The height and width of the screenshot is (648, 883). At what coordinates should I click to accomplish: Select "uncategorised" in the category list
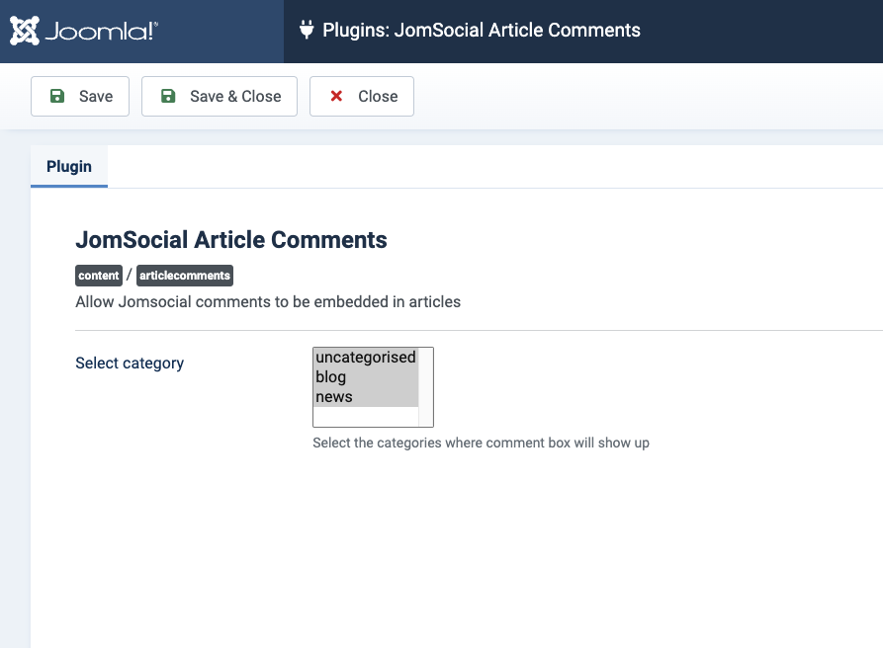365,358
